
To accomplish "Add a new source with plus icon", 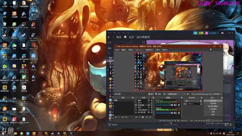I will (x=136, y=117).
